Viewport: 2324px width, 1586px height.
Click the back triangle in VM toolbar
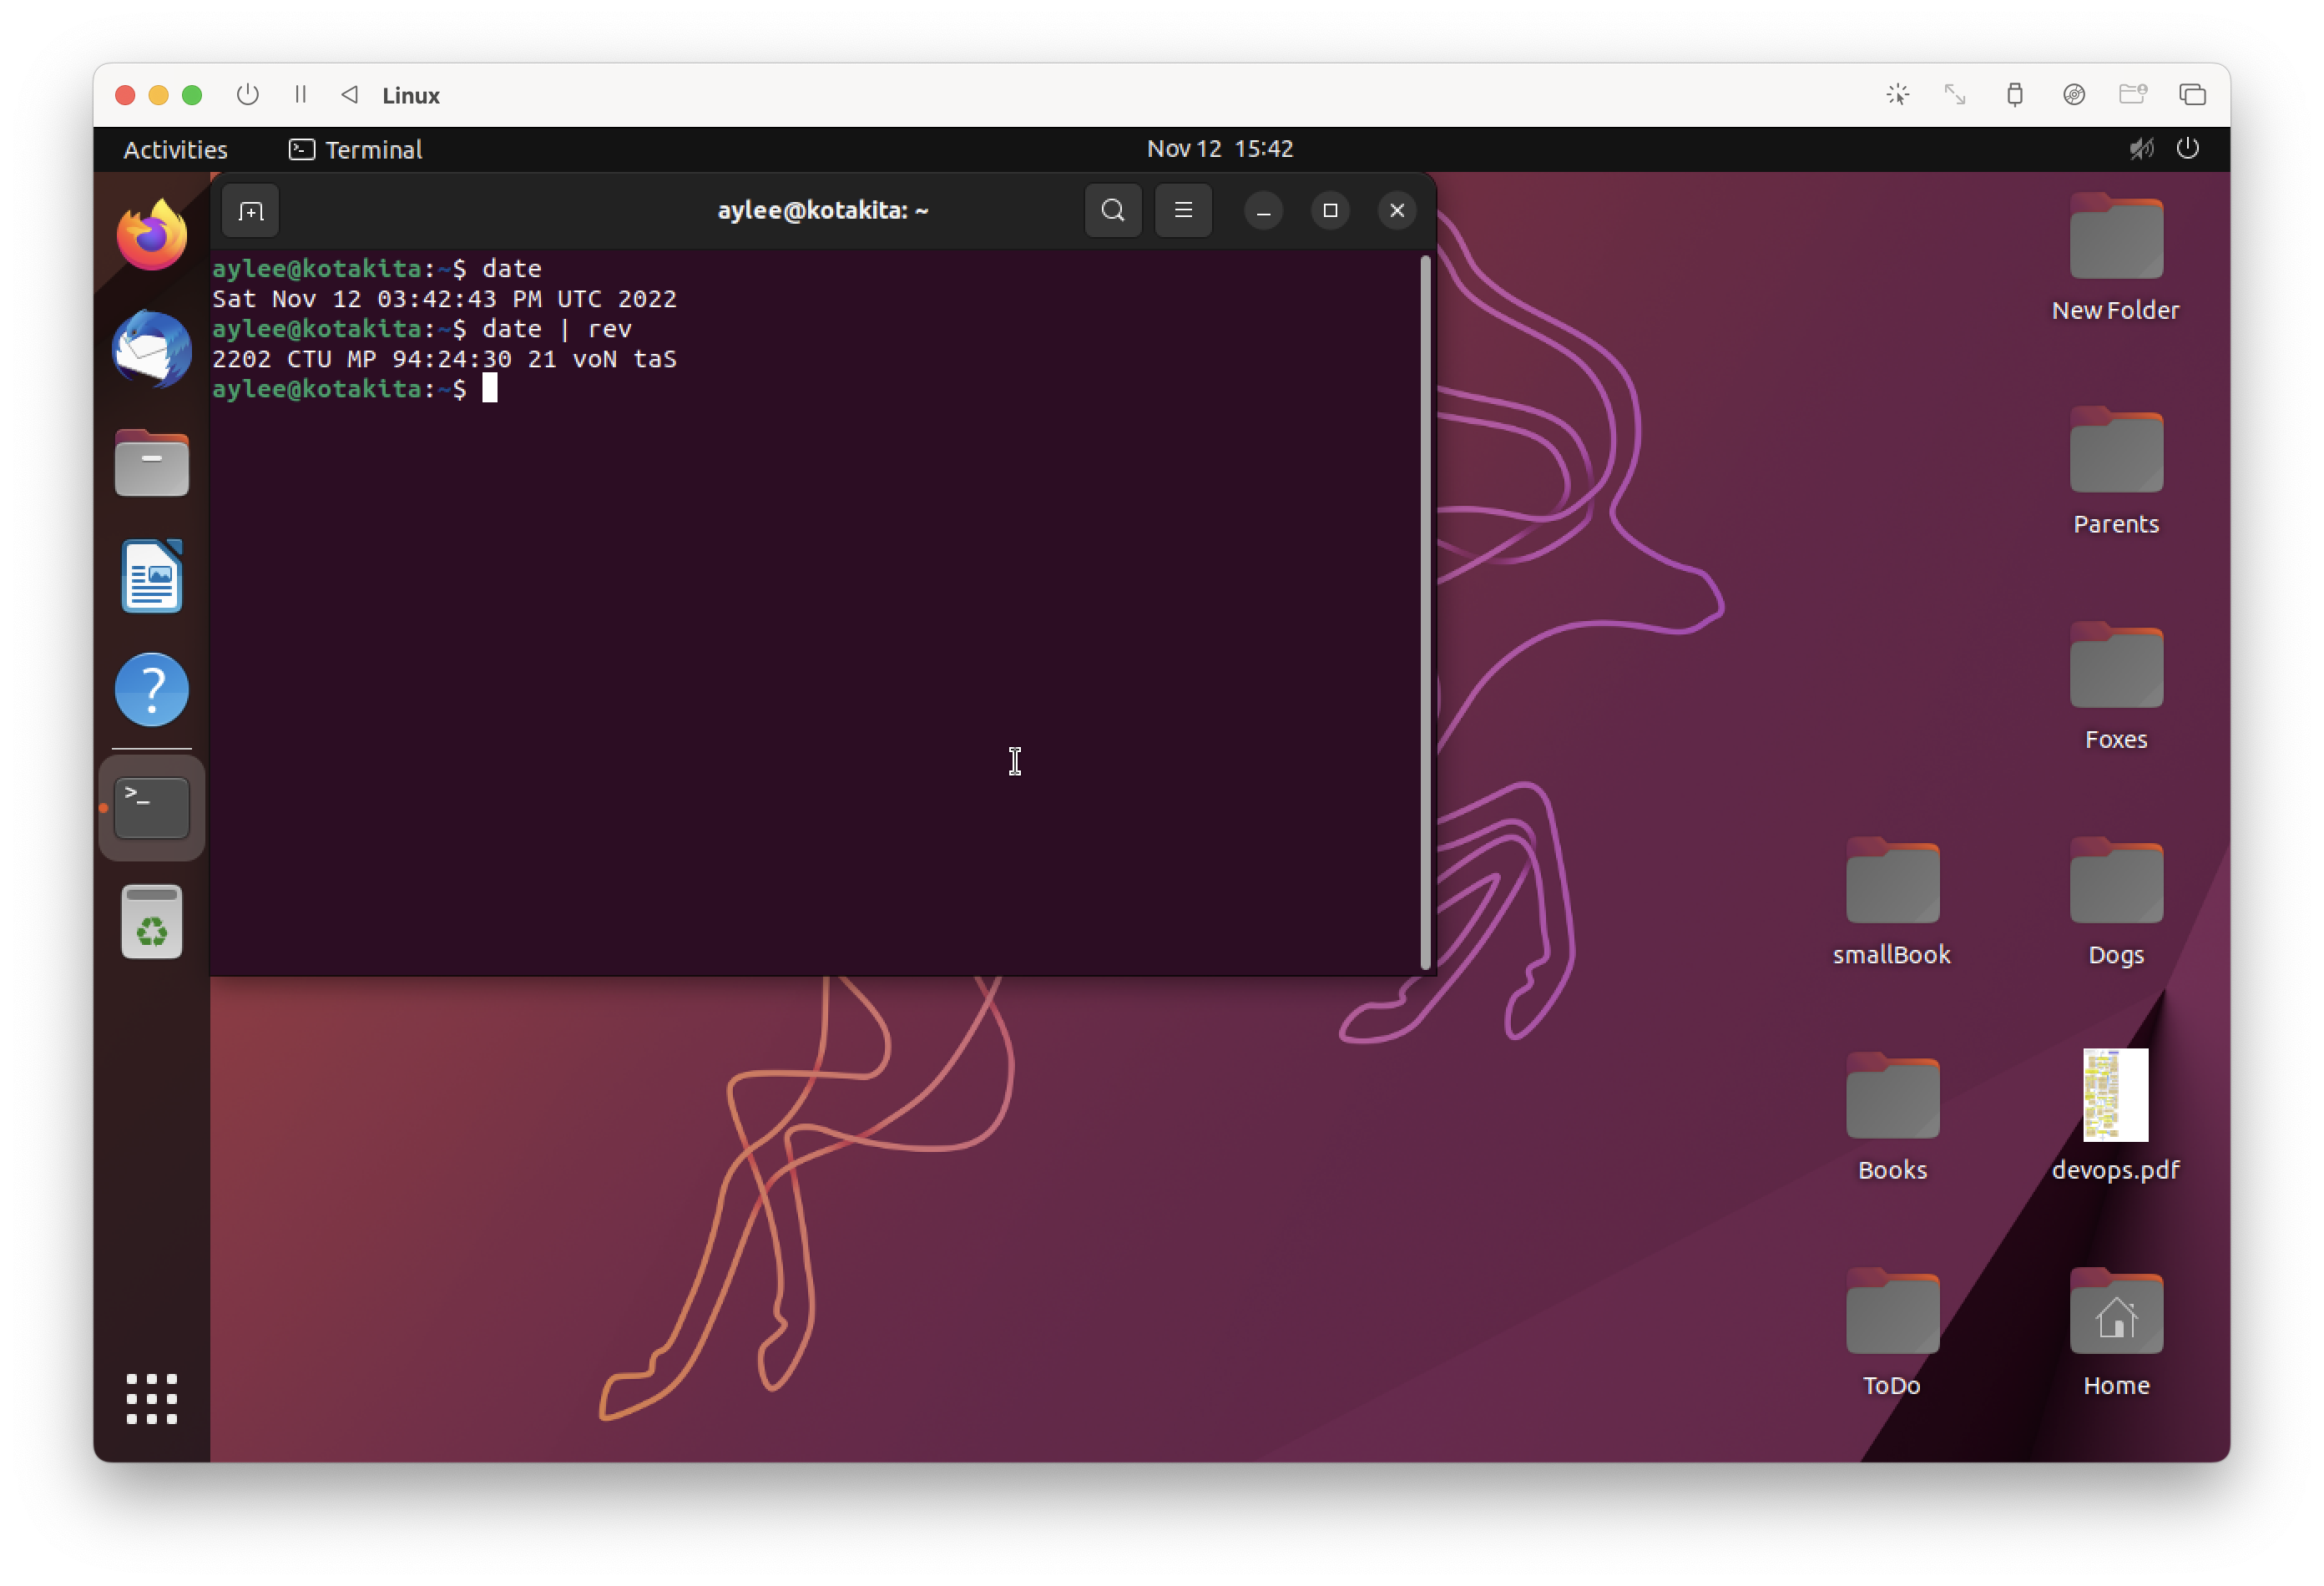click(x=349, y=95)
